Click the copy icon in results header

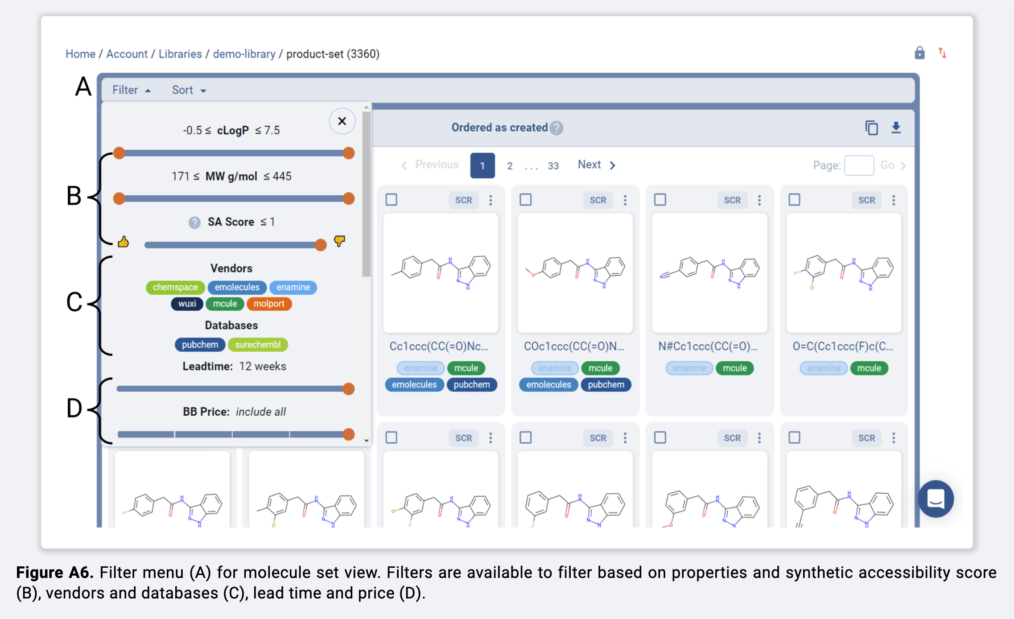coord(871,128)
